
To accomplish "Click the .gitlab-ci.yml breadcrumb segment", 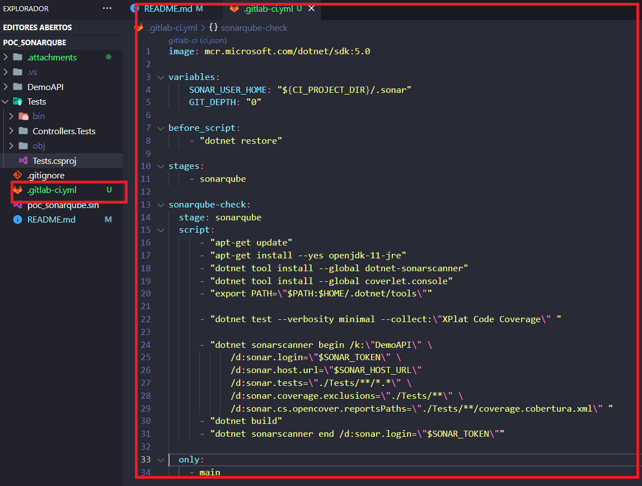I will tap(172, 28).
